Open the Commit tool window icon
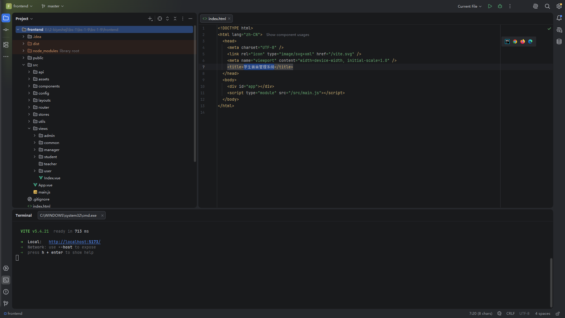 pos(6,30)
